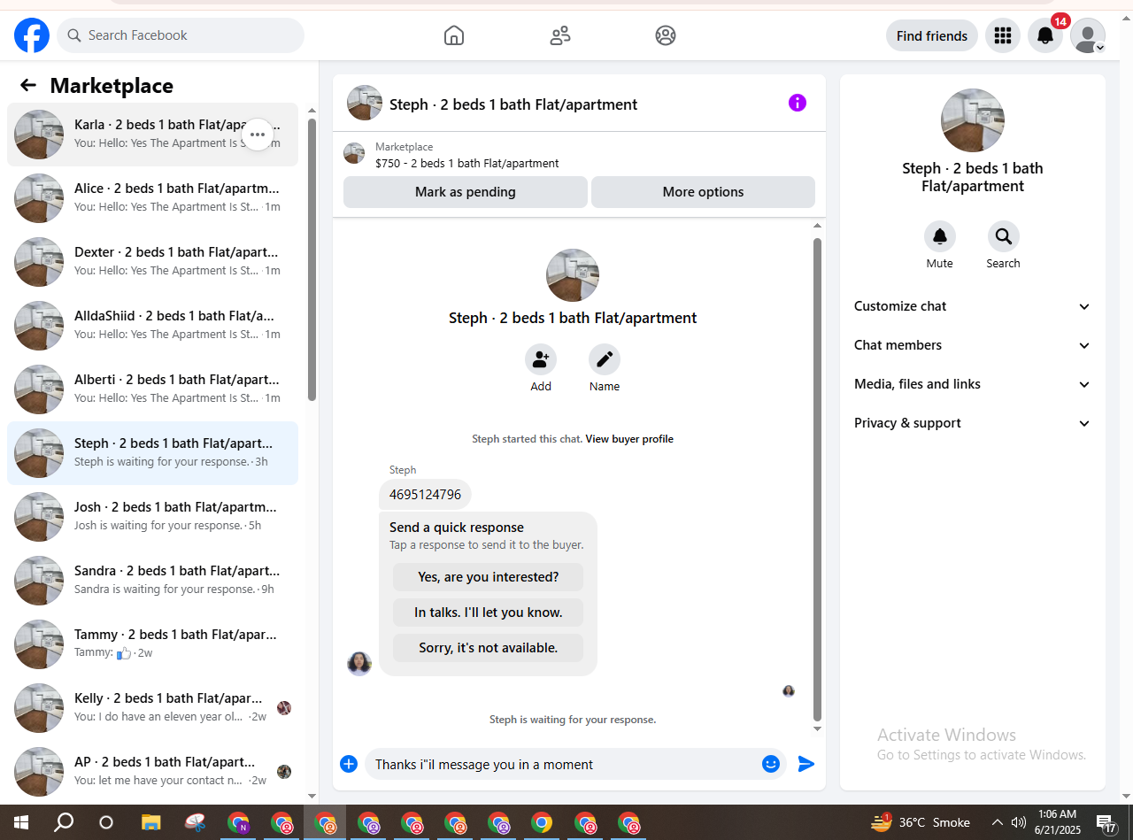Expand the Customize chat section
Screen dimensions: 1133x840
(973, 306)
